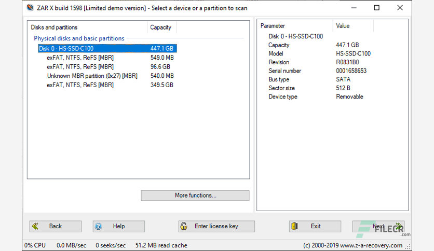
Task: Click the Exit door icon
Action: click(x=294, y=226)
